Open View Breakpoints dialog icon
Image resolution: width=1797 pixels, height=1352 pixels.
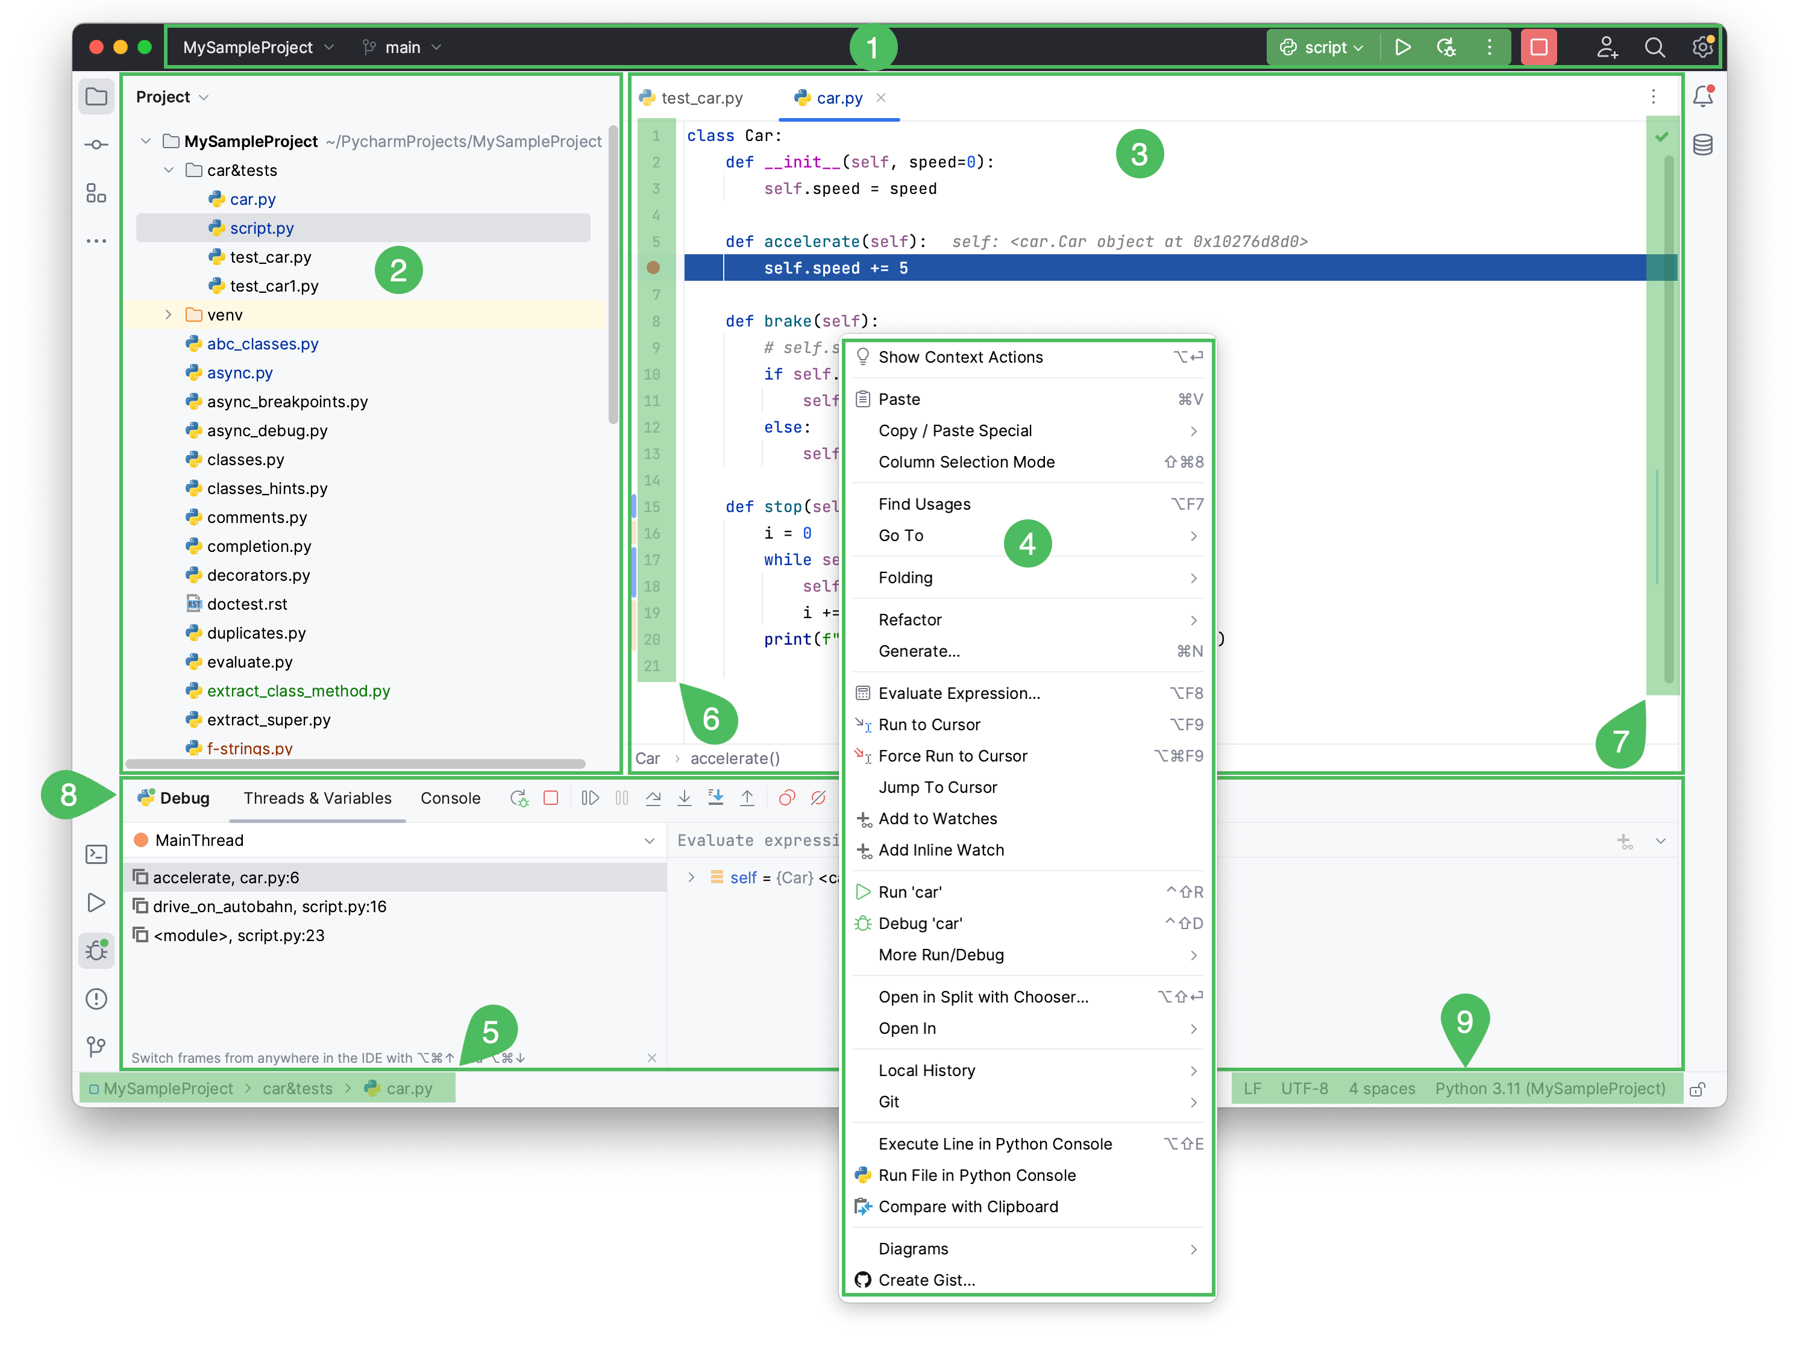coord(786,797)
